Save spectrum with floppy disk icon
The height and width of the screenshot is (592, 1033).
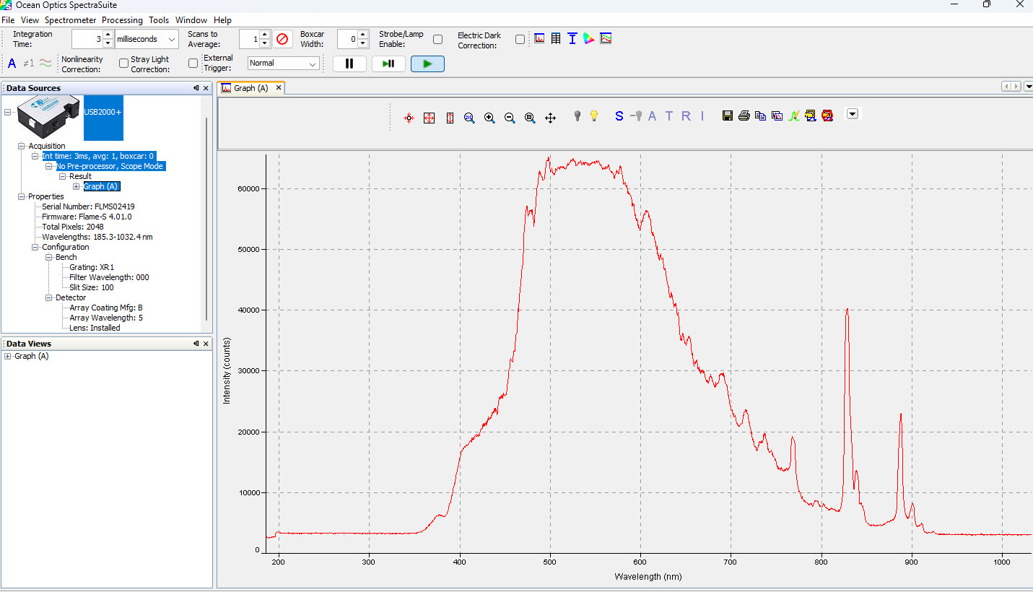pyautogui.click(x=728, y=116)
